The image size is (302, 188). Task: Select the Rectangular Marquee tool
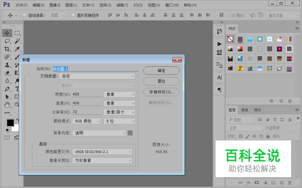(x=17, y=33)
